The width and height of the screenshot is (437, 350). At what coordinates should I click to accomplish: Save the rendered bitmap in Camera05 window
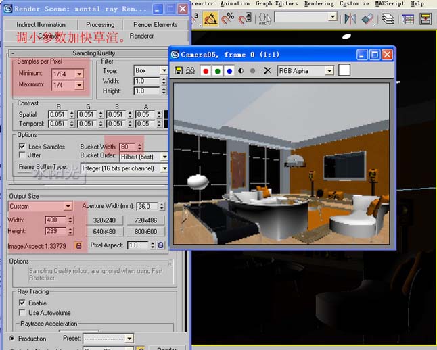tap(179, 71)
